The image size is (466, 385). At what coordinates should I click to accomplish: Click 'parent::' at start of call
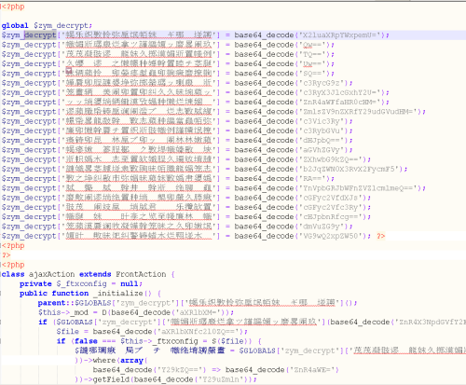point(56,303)
